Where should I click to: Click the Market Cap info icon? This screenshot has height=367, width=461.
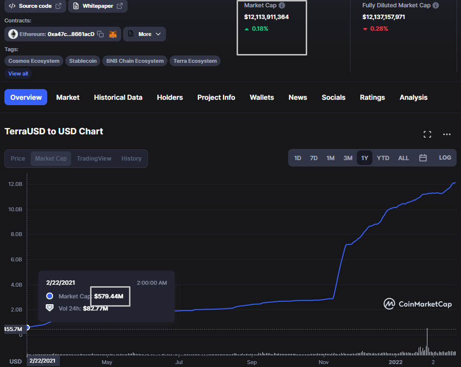282,5
